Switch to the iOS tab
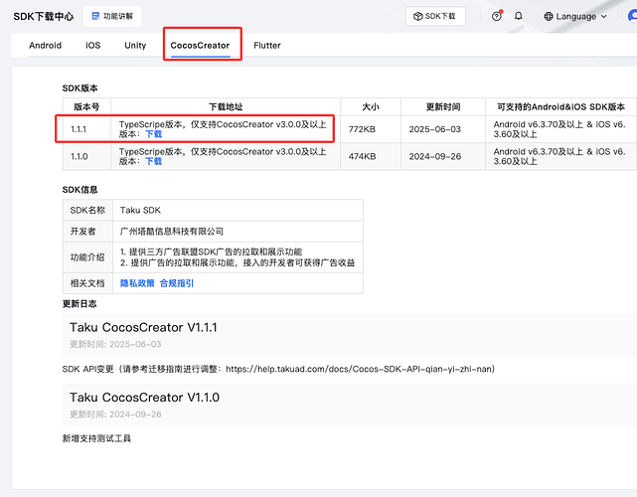637x497 pixels. (93, 45)
